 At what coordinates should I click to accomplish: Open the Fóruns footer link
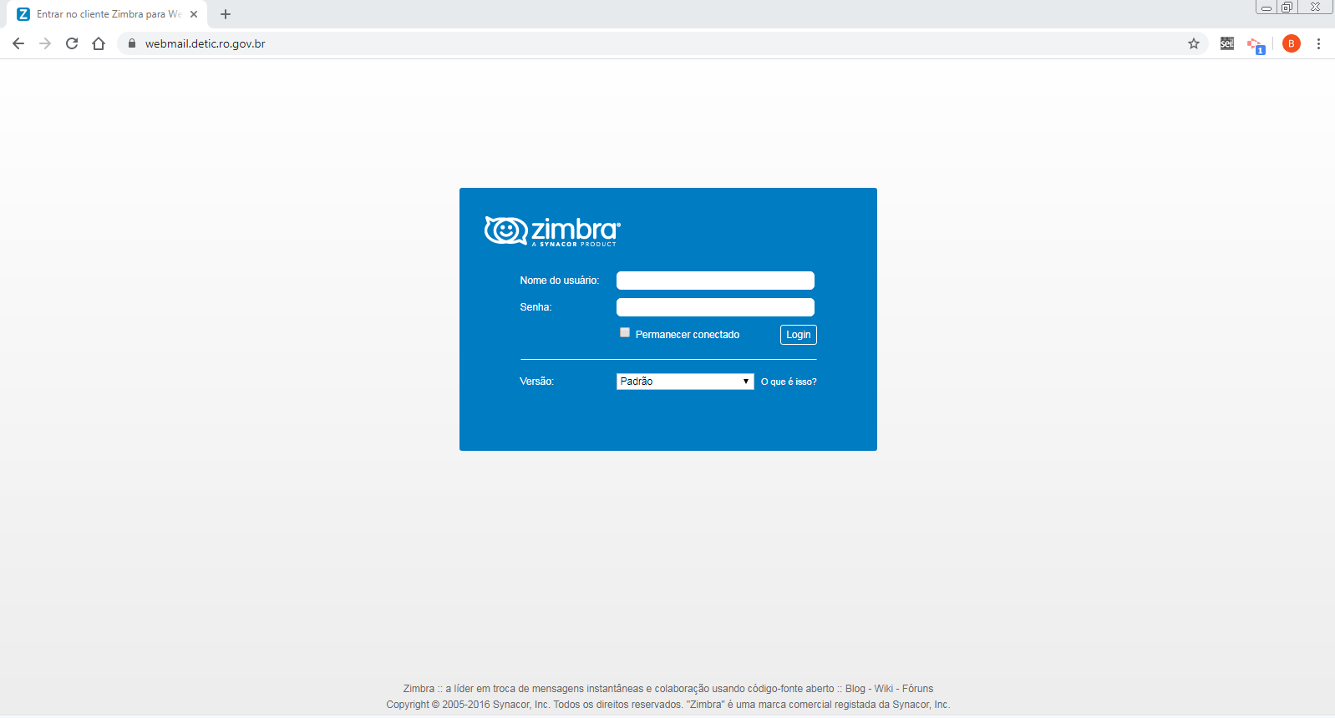918,689
